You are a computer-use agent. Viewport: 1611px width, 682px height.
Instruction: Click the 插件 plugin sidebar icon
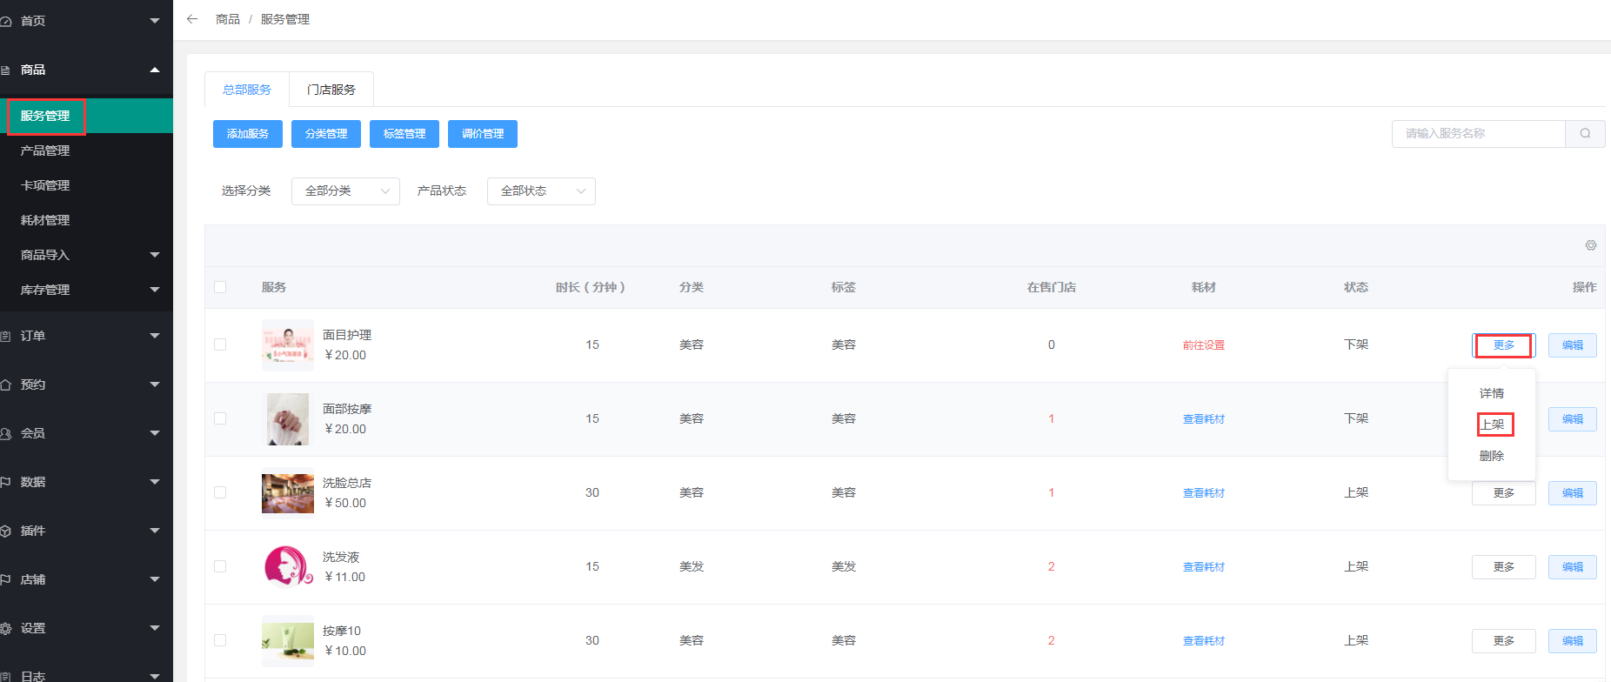5,531
